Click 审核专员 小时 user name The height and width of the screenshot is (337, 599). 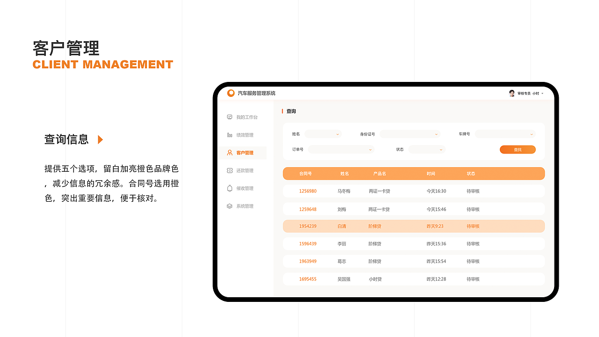point(528,94)
